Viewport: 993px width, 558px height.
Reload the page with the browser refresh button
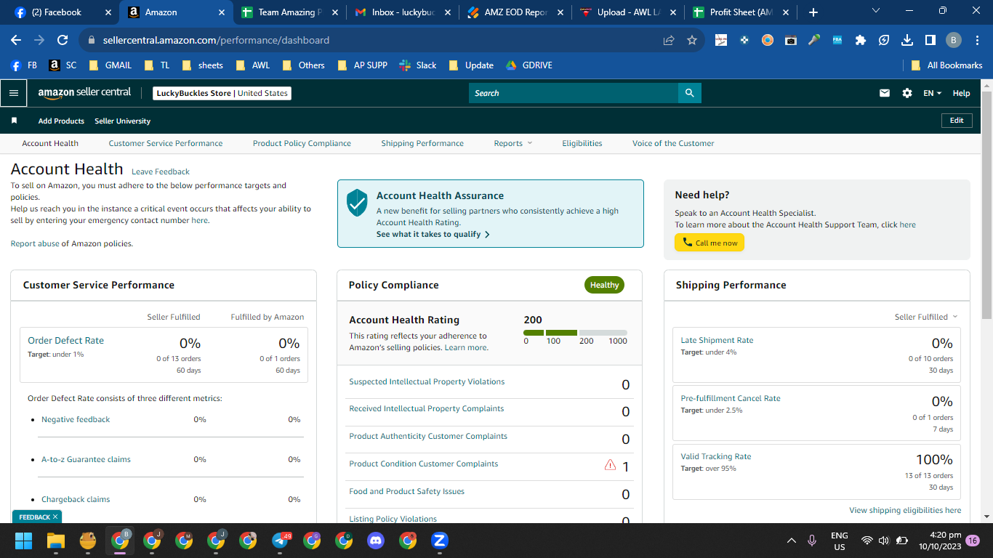tap(63, 40)
